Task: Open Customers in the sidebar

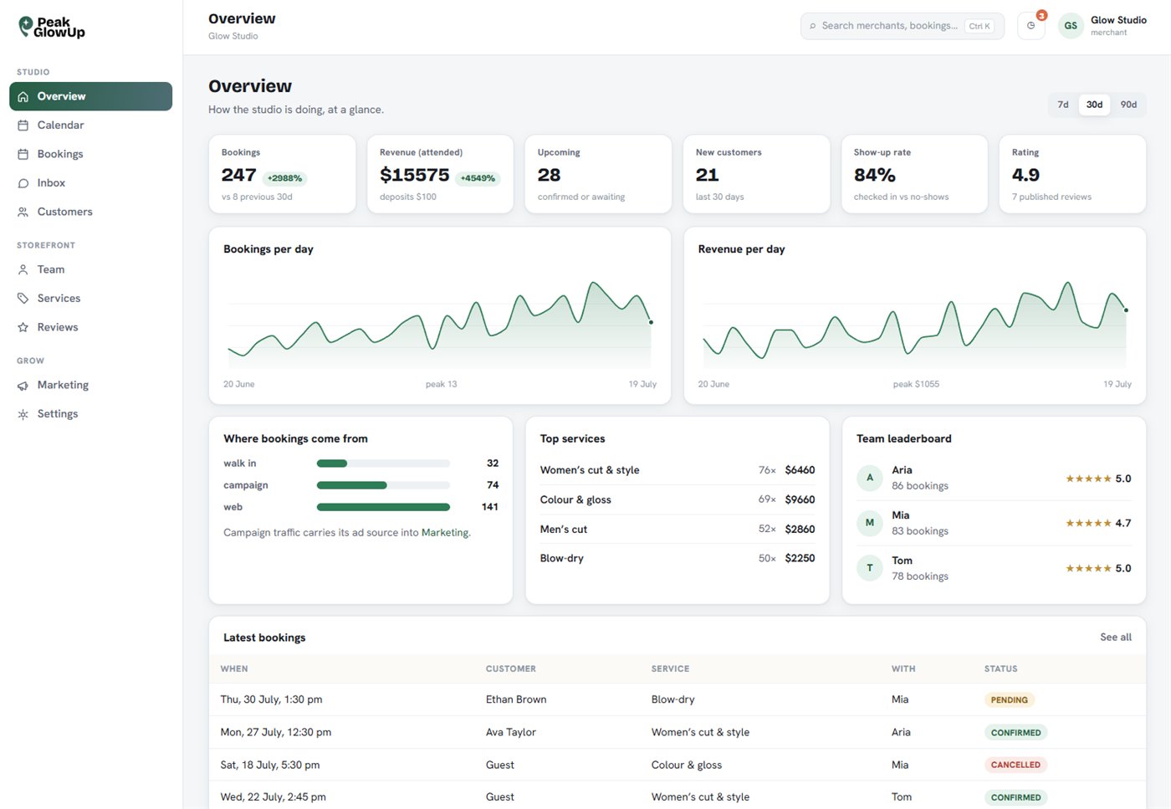Action: coord(90,212)
